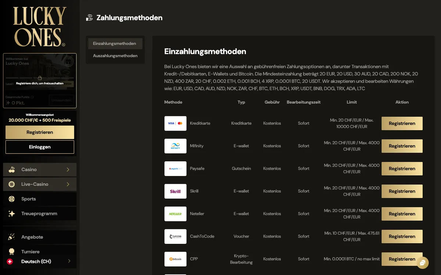
Task: Click the sidebar Registrieren button
Action: pyautogui.click(x=40, y=132)
